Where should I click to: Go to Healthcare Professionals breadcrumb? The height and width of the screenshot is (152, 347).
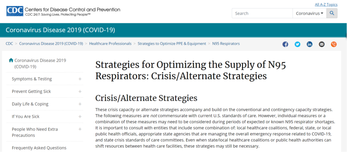110,44
